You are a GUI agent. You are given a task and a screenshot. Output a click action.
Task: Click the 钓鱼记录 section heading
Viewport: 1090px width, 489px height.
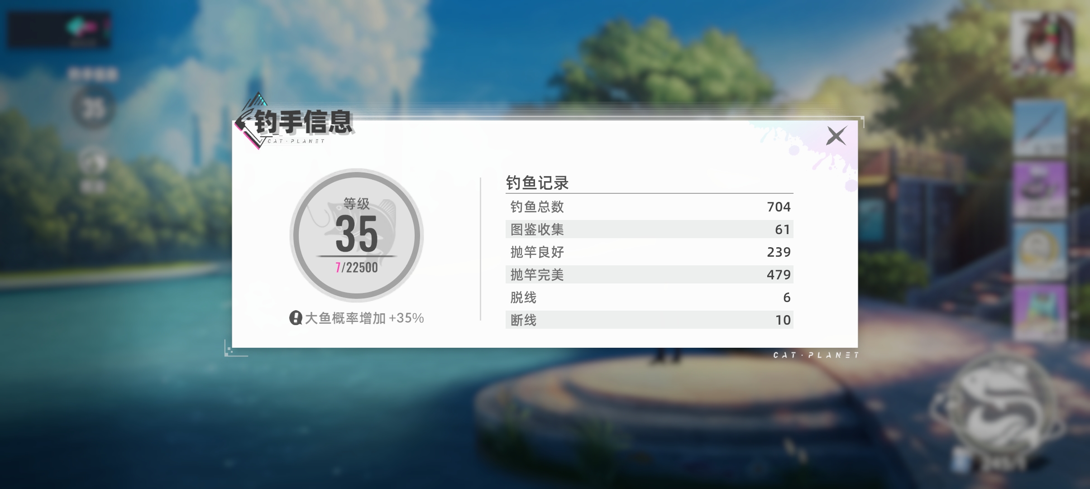tap(537, 183)
